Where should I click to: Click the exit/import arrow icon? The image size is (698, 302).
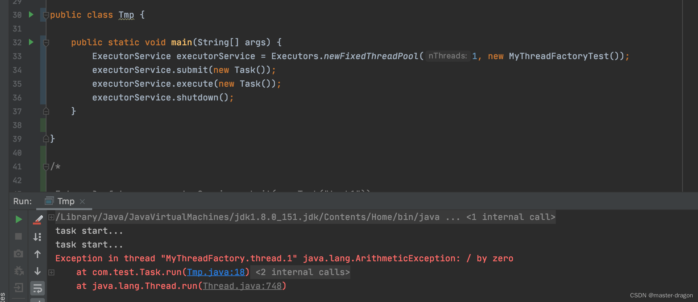[18, 288]
